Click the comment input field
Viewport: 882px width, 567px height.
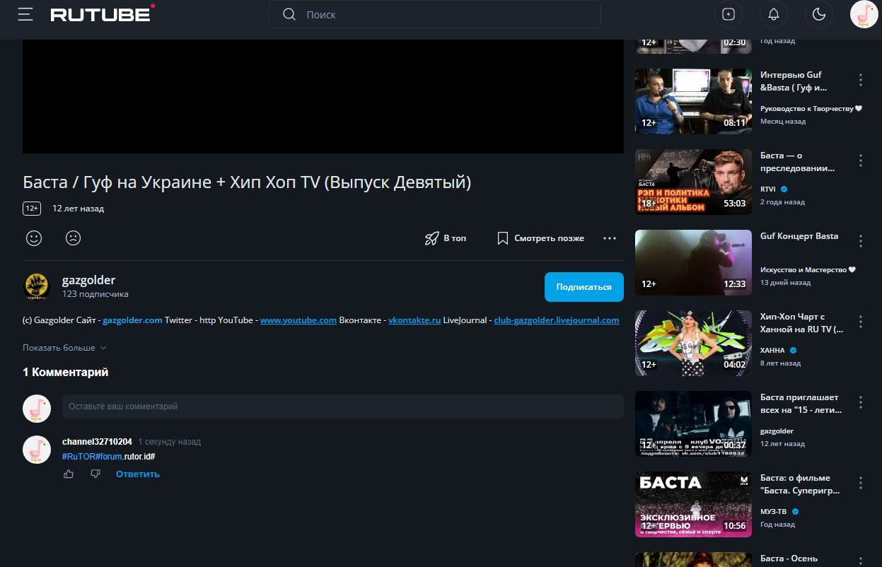343,407
